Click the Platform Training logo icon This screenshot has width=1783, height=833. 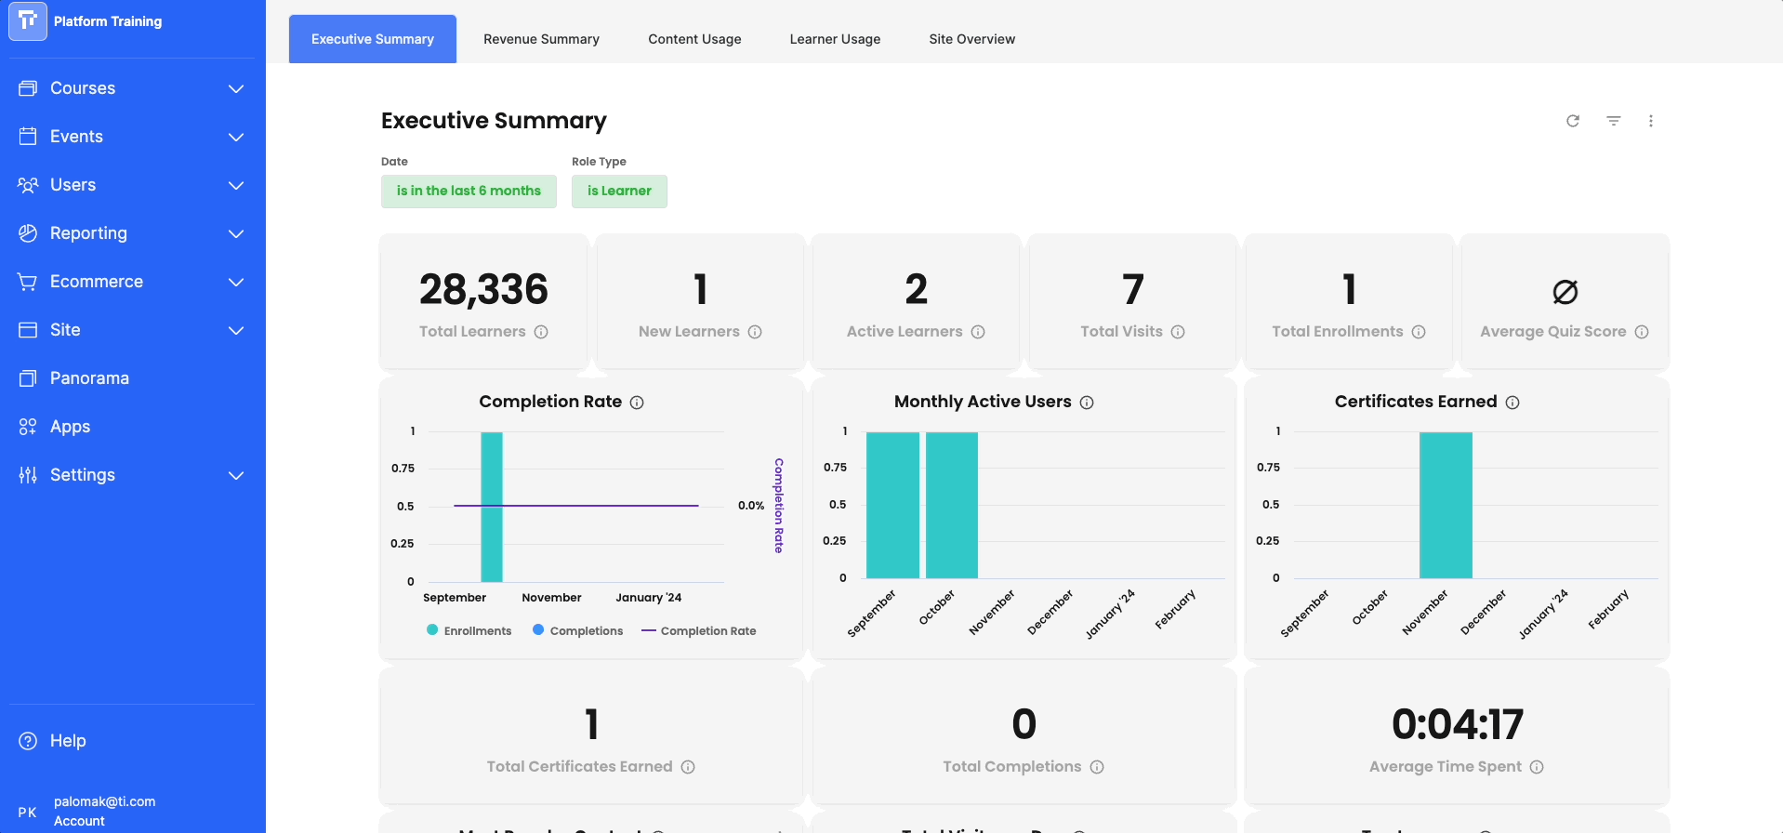click(x=28, y=21)
